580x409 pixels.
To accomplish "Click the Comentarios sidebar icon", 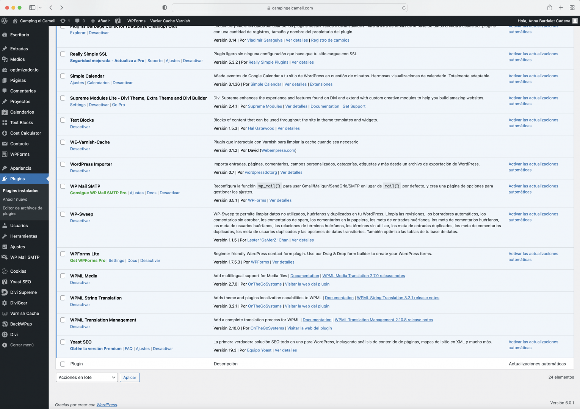I will click(5, 91).
